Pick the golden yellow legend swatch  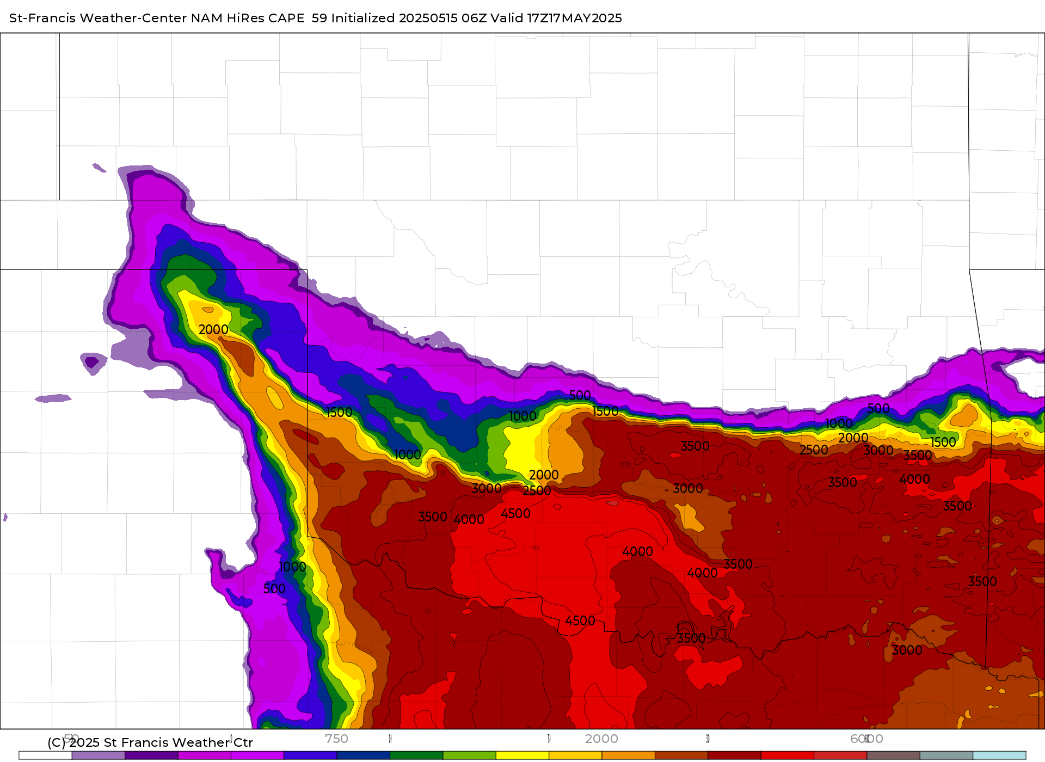(x=575, y=755)
